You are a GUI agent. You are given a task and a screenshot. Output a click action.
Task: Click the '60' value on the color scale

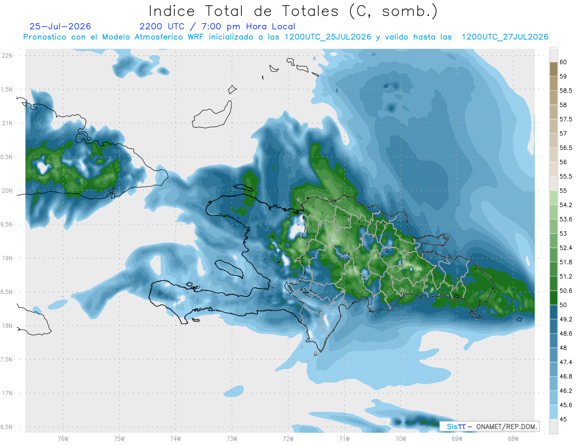[564, 62]
